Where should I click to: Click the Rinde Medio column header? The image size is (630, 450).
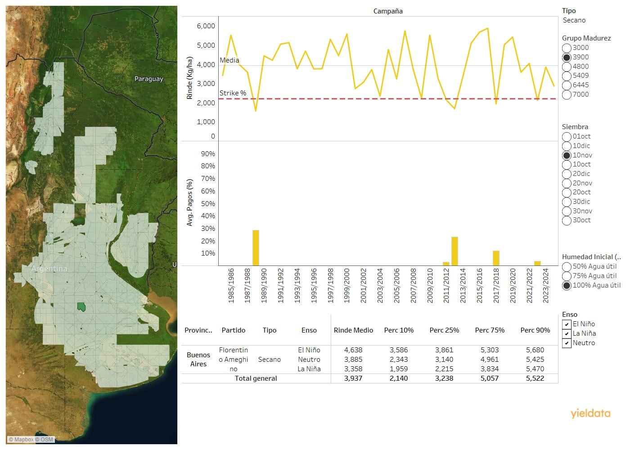pos(353,330)
